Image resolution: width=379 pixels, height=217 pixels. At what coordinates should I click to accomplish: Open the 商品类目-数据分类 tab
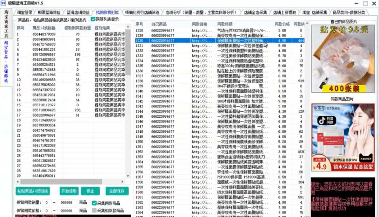[x=348, y=12]
